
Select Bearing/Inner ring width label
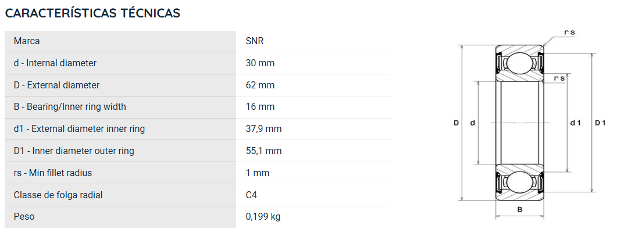click(x=70, y=107)
